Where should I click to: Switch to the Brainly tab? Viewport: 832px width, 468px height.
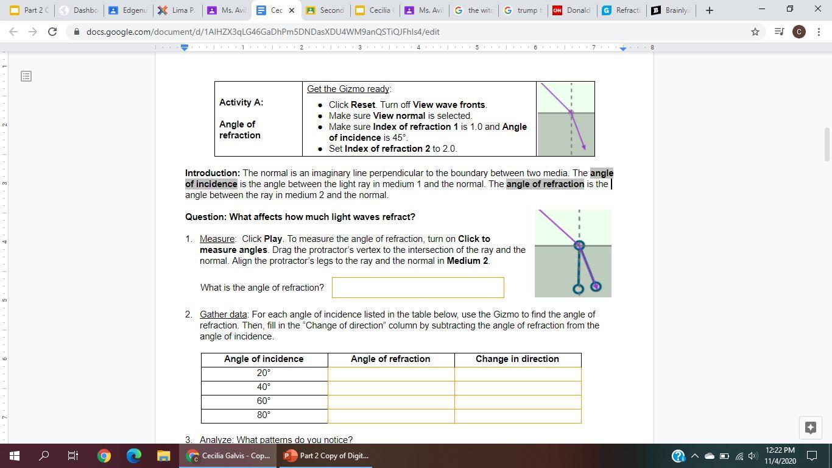click(671, 10)
